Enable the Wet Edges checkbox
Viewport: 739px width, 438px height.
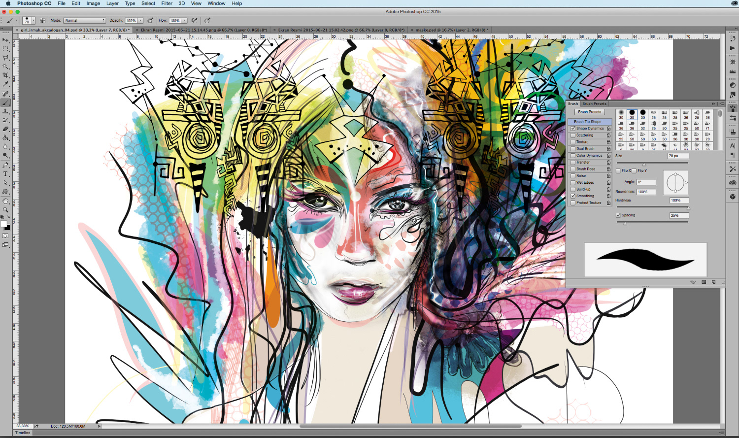tap(573, 182)
